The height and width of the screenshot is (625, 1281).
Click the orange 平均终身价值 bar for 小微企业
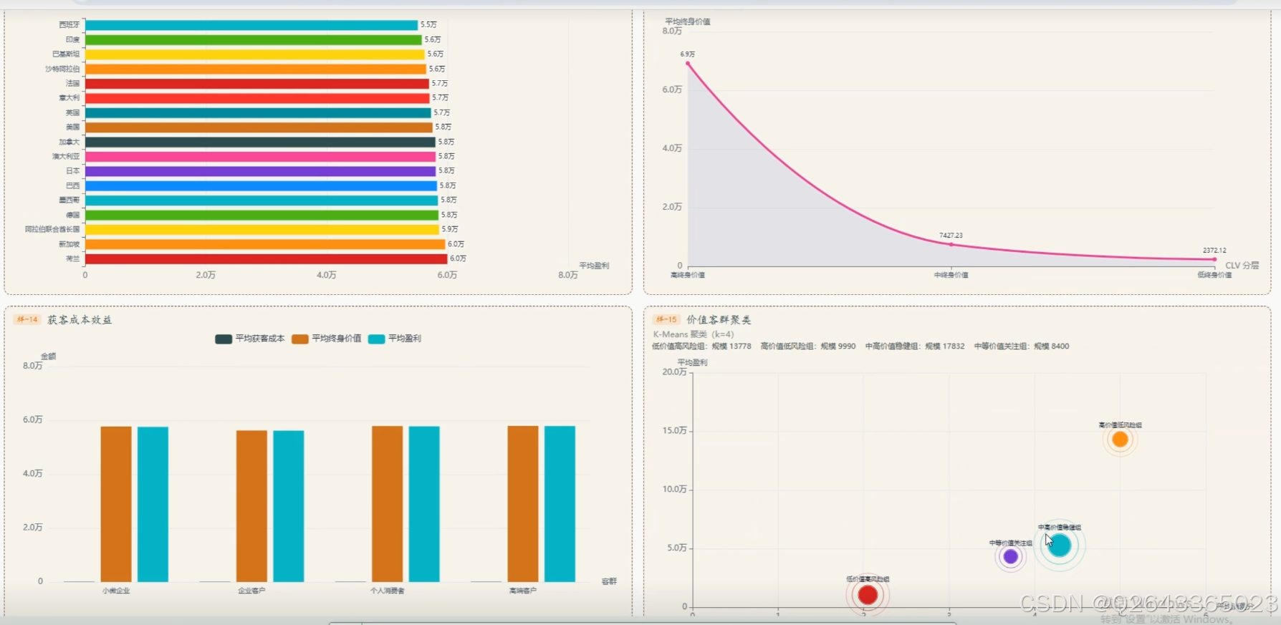(x=116, y=504)
